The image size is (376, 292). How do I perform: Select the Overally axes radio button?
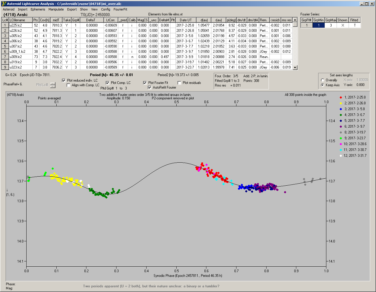coord(322,80)
